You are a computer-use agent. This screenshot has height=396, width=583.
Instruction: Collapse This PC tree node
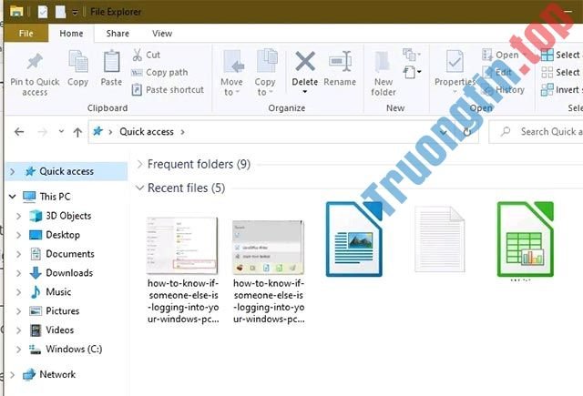click(x=13, y=196)
